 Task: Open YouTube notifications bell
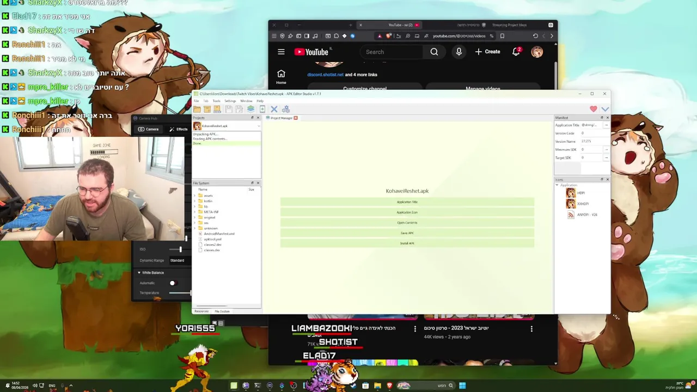[516, 52]
